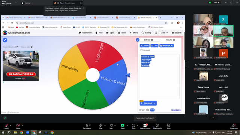The image size is (240, 135).
Task: View Meeting info
Action: 157,126
